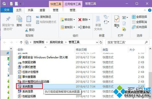Click the Edit file icon
The image size is (152, 99).
(x=124, y=23)
